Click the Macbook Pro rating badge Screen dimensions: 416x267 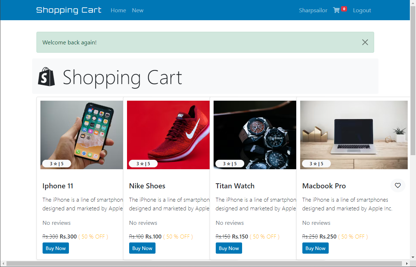pyautogui.click(x=316, y=163)
